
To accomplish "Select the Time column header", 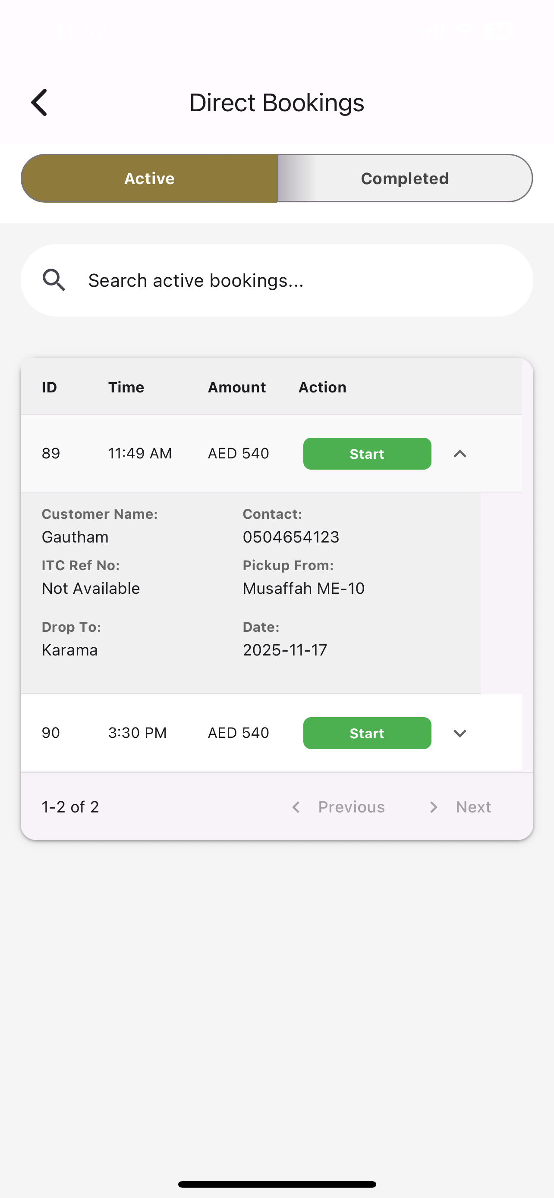I will pyautogui.click(x=126, y=387).
